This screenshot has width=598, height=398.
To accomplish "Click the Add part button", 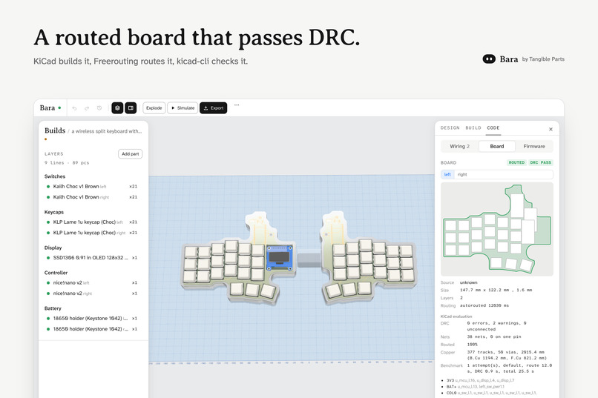I will tap(130, 154).
